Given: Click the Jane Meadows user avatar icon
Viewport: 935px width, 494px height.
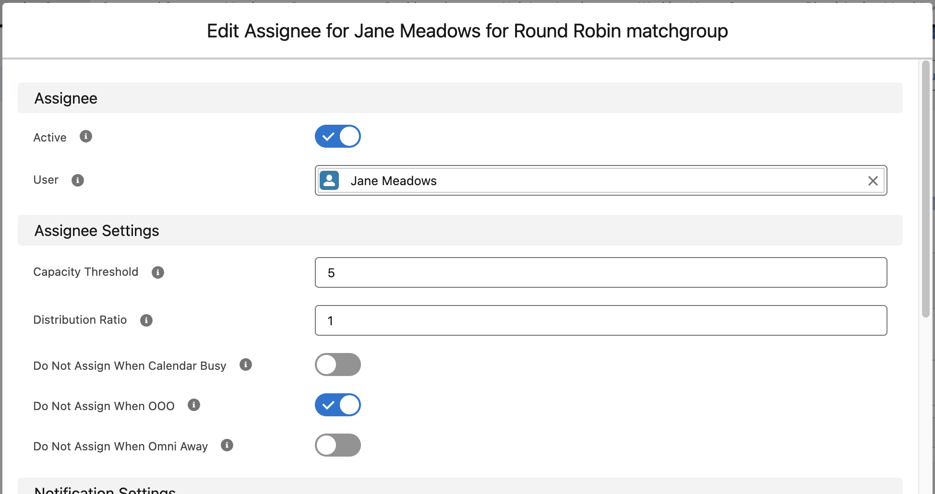Looking at the screenshot, I should click(x=329, y=180).
